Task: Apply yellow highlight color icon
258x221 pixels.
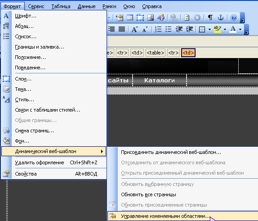Action: point(218,29)
